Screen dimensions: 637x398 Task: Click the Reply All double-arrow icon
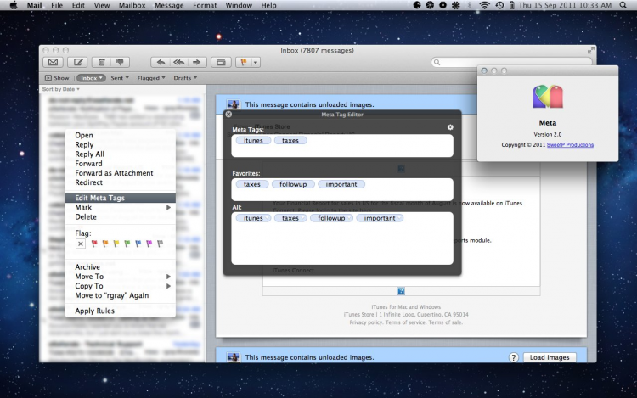[178, 62]
